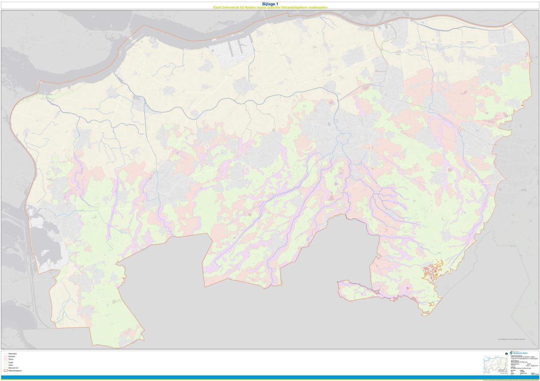Image resolution: width=540 pixels, height=381 pixels.
Task: Click the round symbol left of the logo
Action: click(x=507, y=354)
